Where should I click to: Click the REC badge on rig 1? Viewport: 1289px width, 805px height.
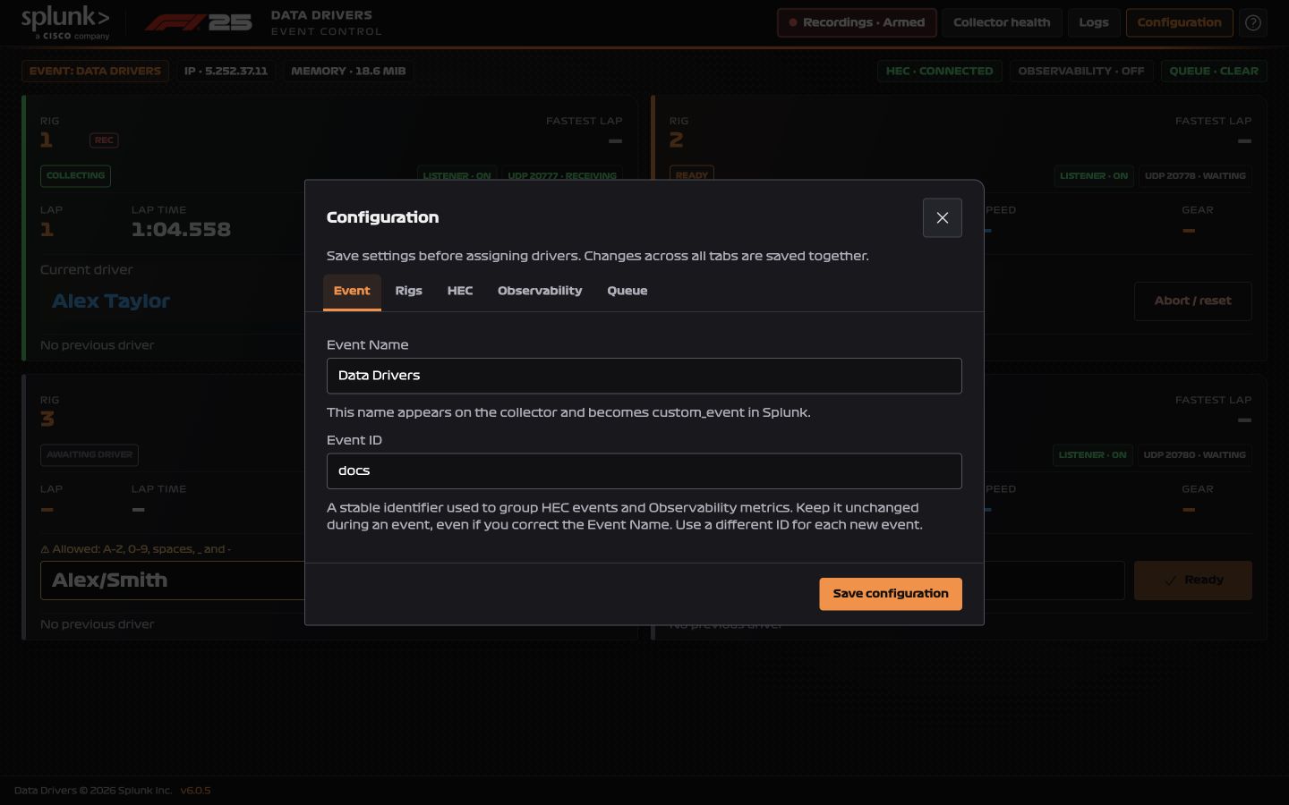click(104, 140)
